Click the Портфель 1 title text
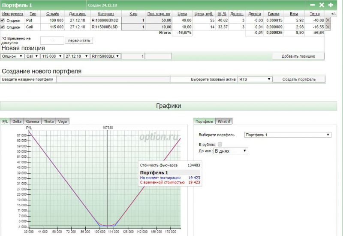Viewport: 343px width, 236px height. click(x=17, y=5)
